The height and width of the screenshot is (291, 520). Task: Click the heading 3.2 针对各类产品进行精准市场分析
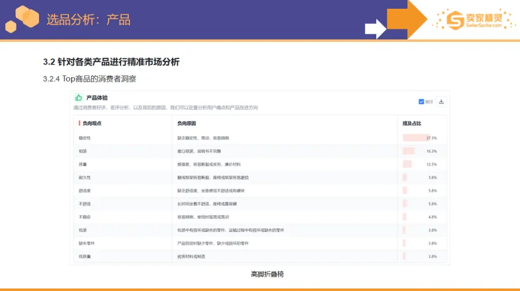tap(111, 62)
